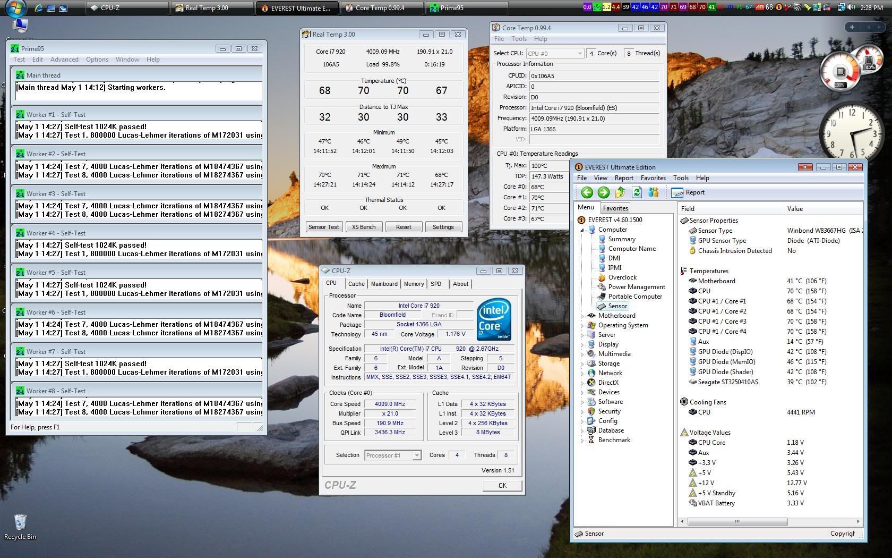
Task: Expand the Storage tree node
Action: [x=582, y=363]
